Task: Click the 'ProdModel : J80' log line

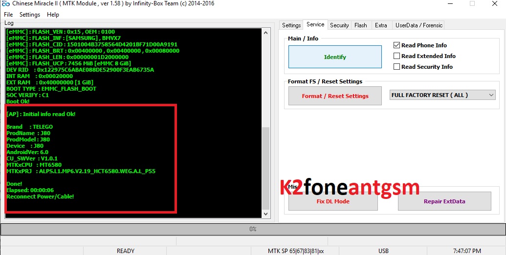Action: tap(28, 139)
